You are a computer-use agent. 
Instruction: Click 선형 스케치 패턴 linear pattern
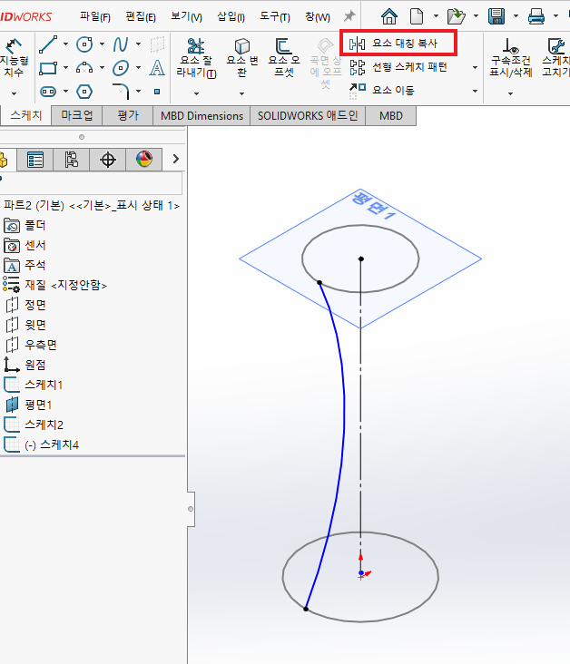click(398, 67)
